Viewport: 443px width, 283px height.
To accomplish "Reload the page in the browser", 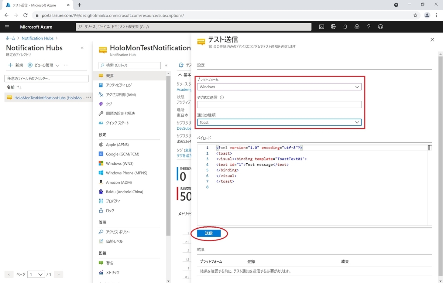I will 25,16.
